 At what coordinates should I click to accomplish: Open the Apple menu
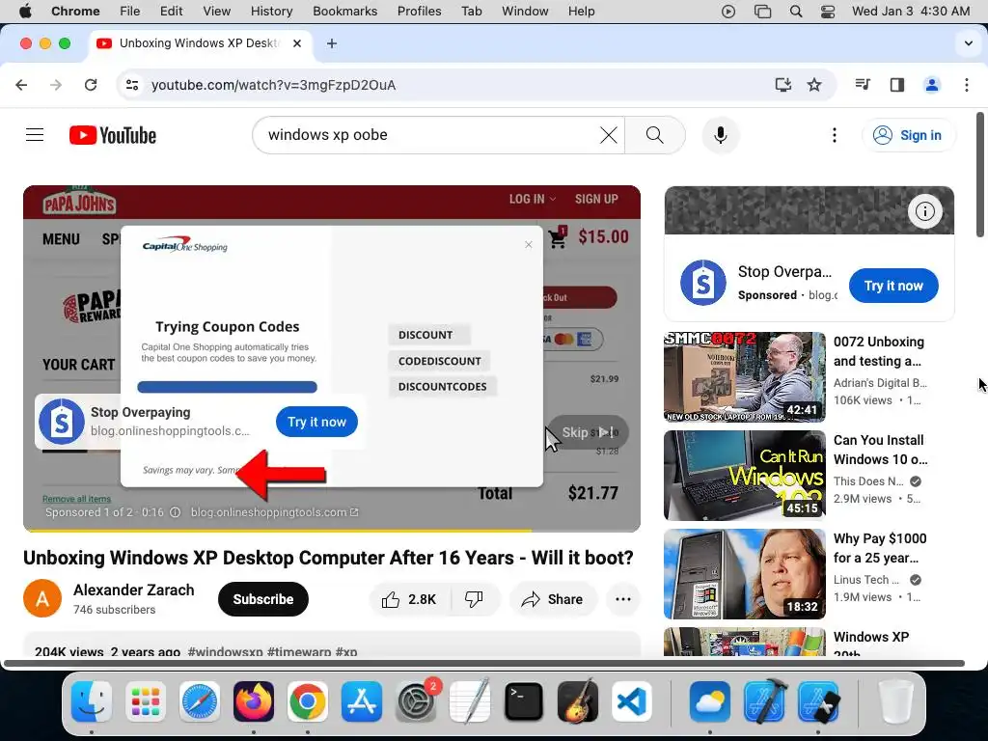[25, 11]
